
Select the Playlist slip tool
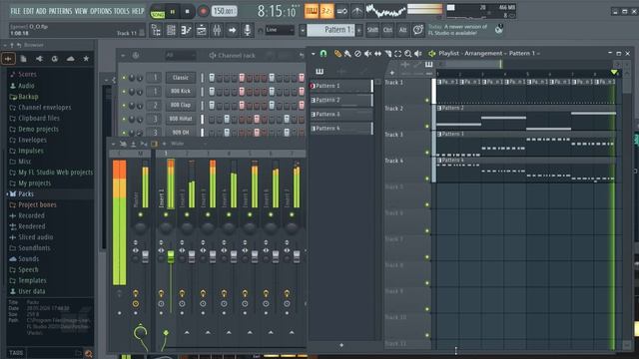click(x=377, y=53)
